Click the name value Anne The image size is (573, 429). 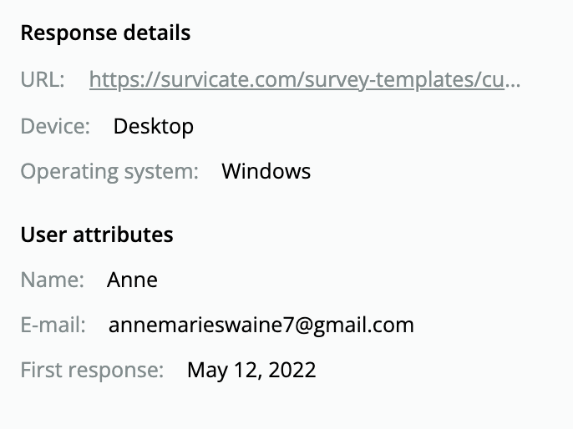pos(132,280)
